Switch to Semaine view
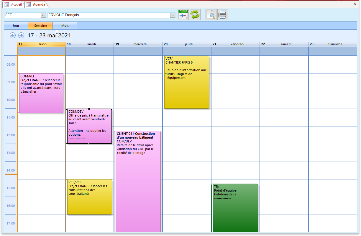This screenshot has height=236, width=361. [x=40, y=26]
